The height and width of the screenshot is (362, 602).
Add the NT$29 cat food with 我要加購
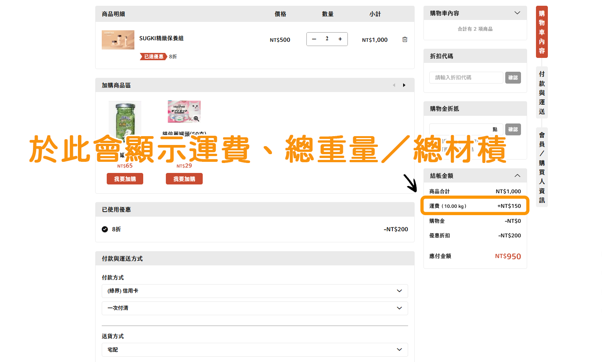[184, 179]
